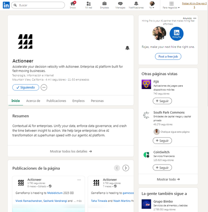The image size is (208, 212).
Task: Show next posts with right carousel arrow
Action: [x=126, y=168]
